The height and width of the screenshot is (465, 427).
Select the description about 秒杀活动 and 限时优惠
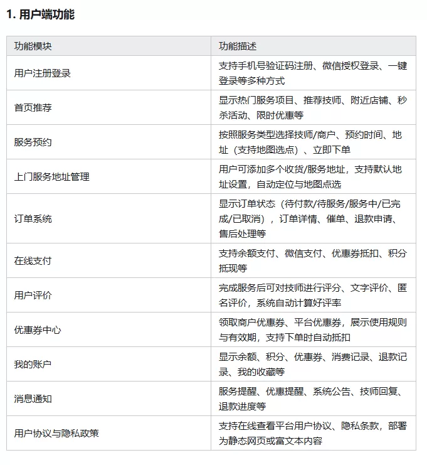pos(312,108)
